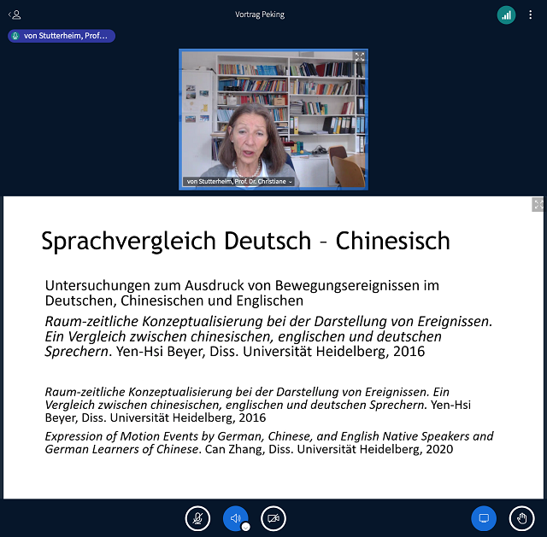Click the blue speaker audio button
Screen dimensions: 547x537
pyautogui.click(x=235, y=518)
